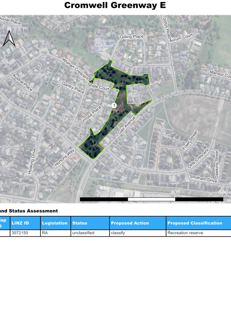Viewport: 231px width, 335px height.
Task: Click the Gilling Place street label
Action: tap(132, 37)
